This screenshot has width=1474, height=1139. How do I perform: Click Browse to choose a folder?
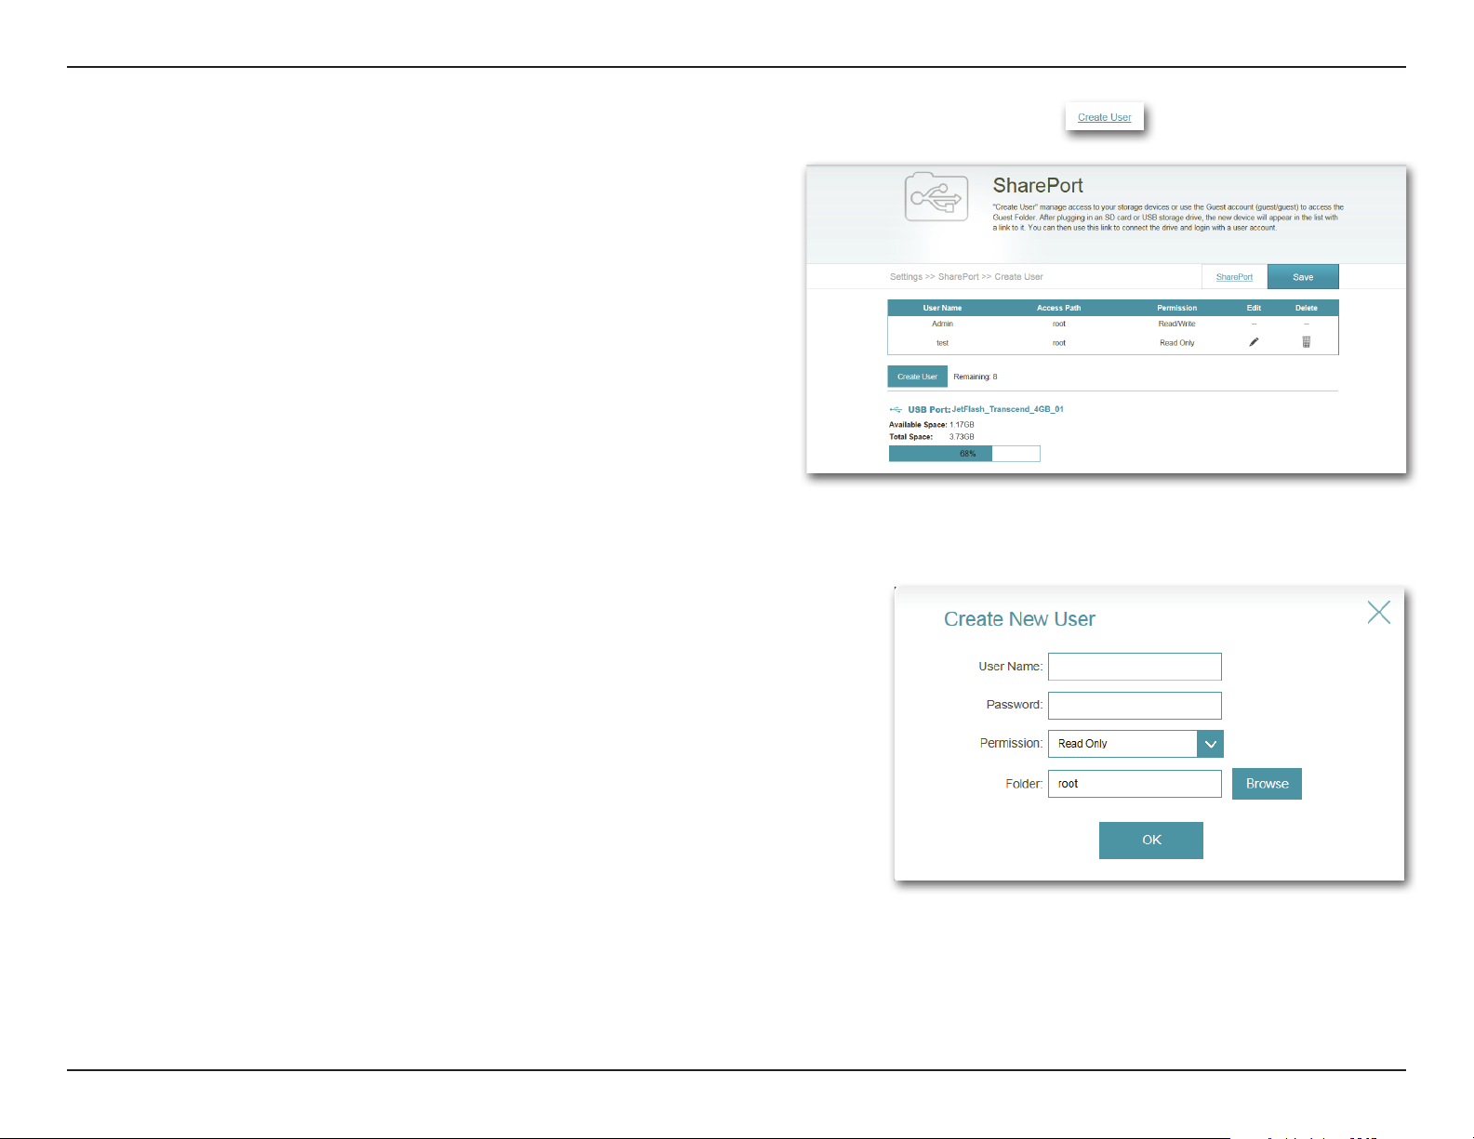click(1267, 784)
